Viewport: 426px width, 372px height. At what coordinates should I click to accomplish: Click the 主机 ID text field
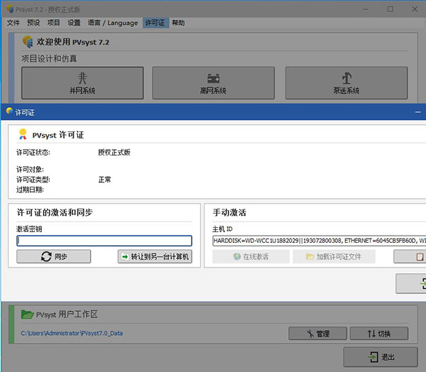click(x=318, y=241)
